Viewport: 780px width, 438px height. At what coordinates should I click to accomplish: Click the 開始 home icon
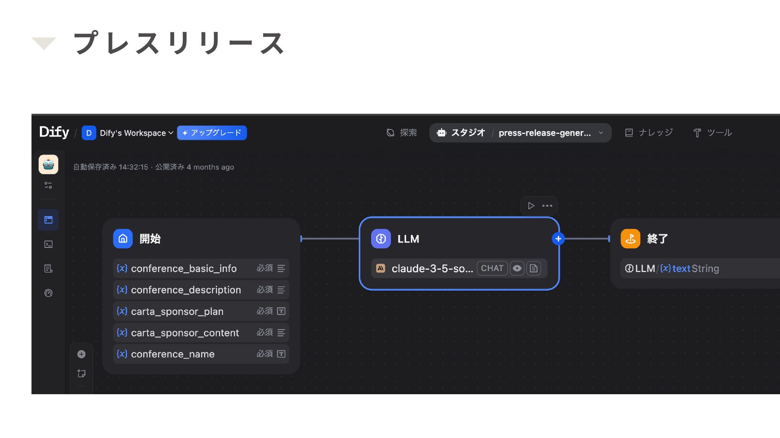pos(123,238)
